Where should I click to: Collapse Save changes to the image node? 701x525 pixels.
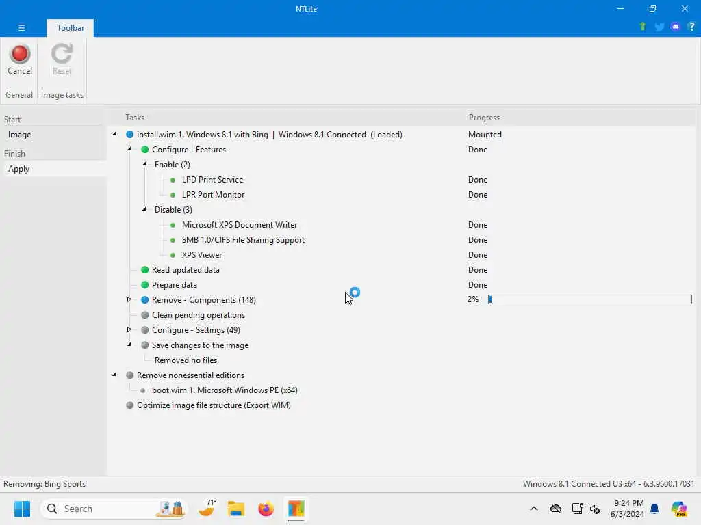129,345
